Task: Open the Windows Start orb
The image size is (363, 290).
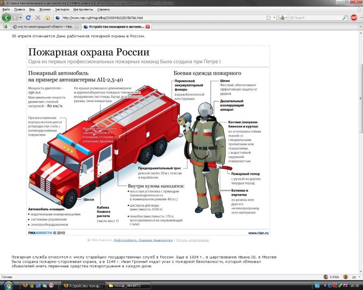Action: [x=8, y=285]
